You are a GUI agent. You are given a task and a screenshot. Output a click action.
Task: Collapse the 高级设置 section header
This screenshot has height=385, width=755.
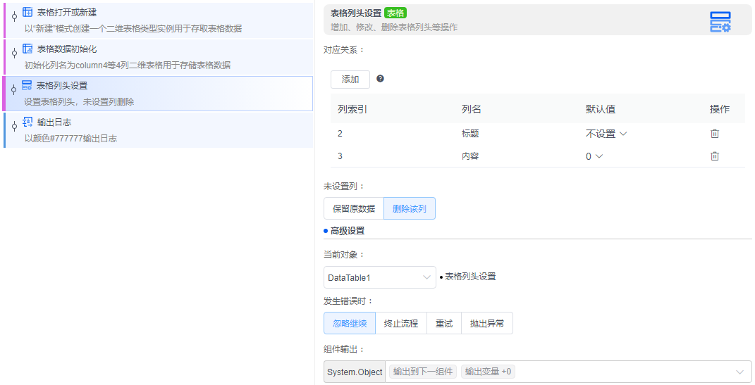(347, 231)
